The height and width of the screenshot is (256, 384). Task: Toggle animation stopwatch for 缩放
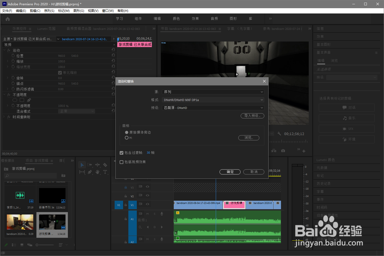[13, 61]
